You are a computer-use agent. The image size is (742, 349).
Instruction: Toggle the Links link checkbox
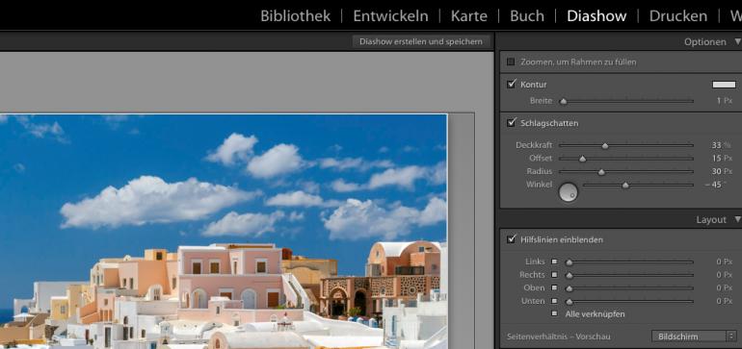click(x=554, y=262)
